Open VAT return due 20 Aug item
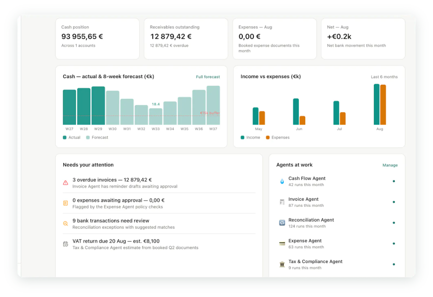The width and height of the screenshot is (433, 297). pyautogui.click(x=159, y=244)
